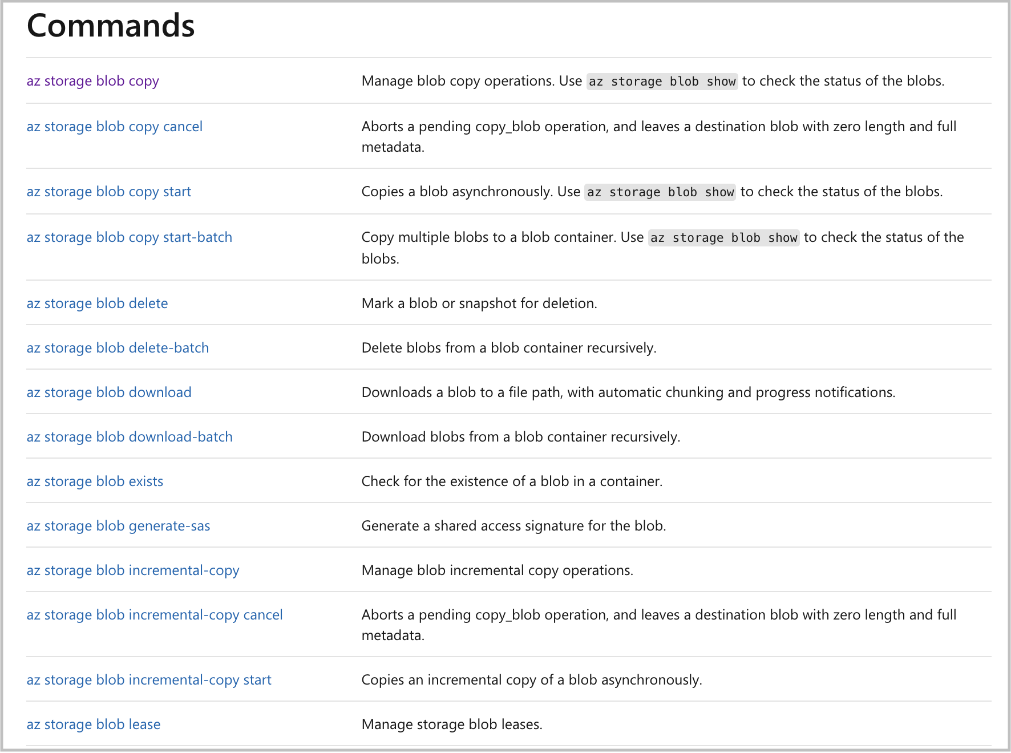This screenshot has height=753, width=1011.
Task: Open az storage blob download-batch link
Action: [130, 437]
